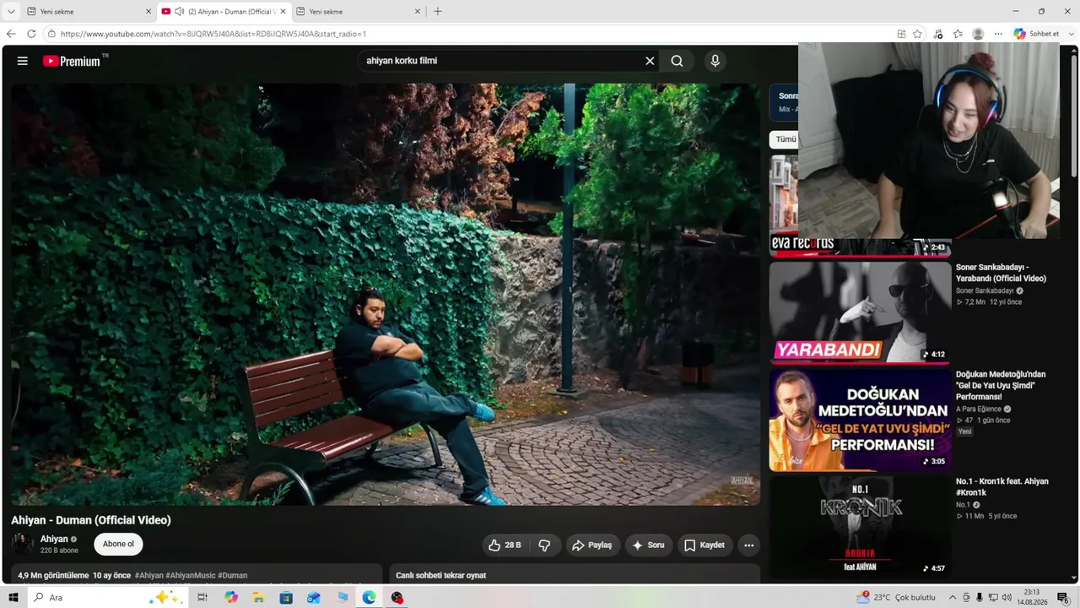View site information icon in address bar
The width and height of the screenshot is (1080, 608).
click(51, 34)
